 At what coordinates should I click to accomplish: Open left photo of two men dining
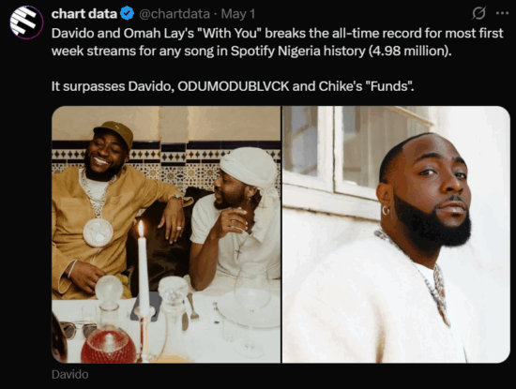(166, 234)
